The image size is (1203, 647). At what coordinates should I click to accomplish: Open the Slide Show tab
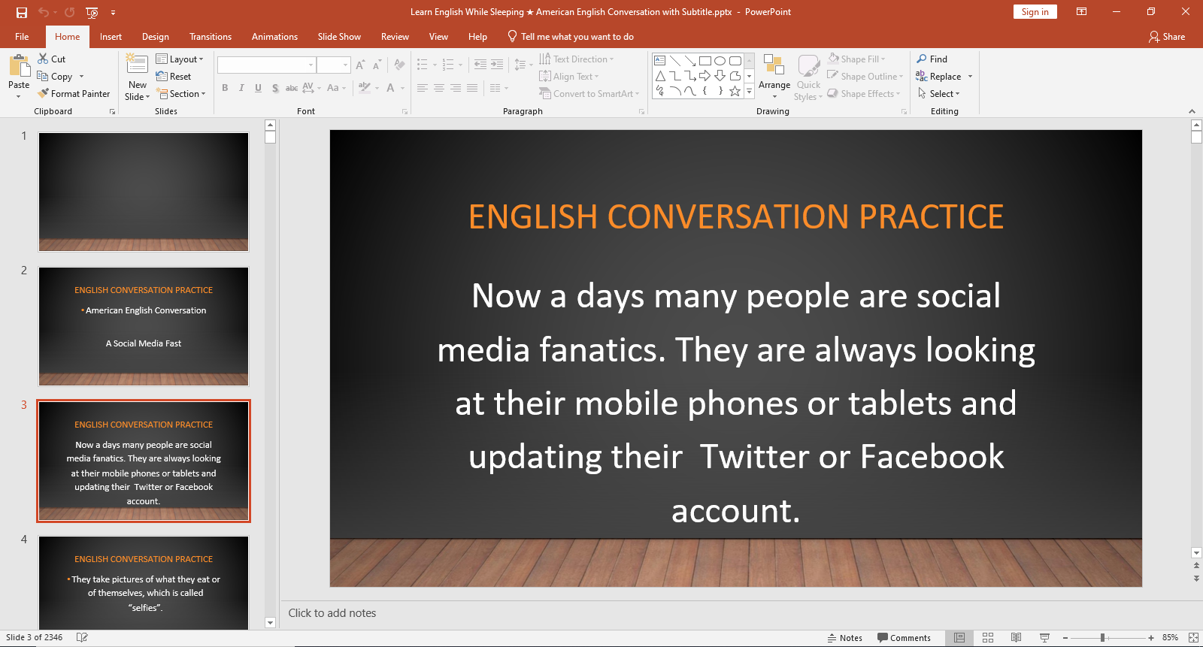coord(339,36)
